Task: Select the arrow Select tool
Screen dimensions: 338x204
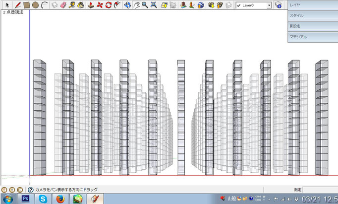Action: pyautogui.click(x=7, y=5)
